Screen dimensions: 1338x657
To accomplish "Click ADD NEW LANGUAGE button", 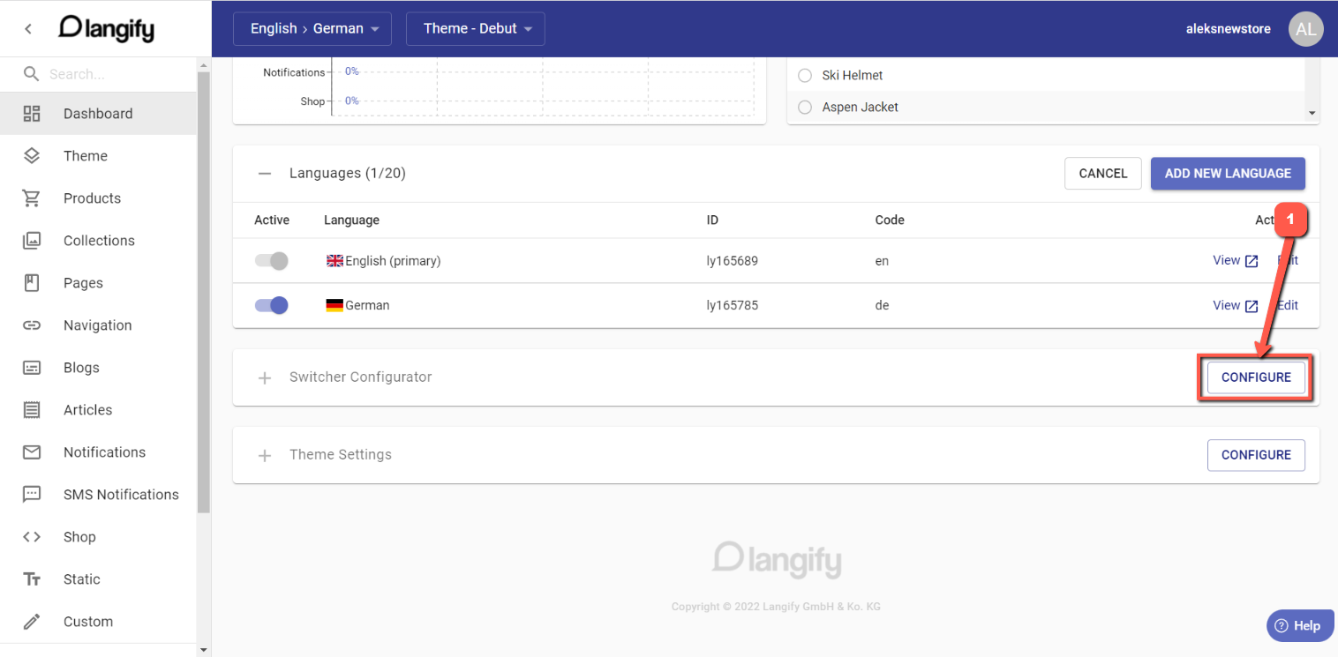I will coord(1228,174).
